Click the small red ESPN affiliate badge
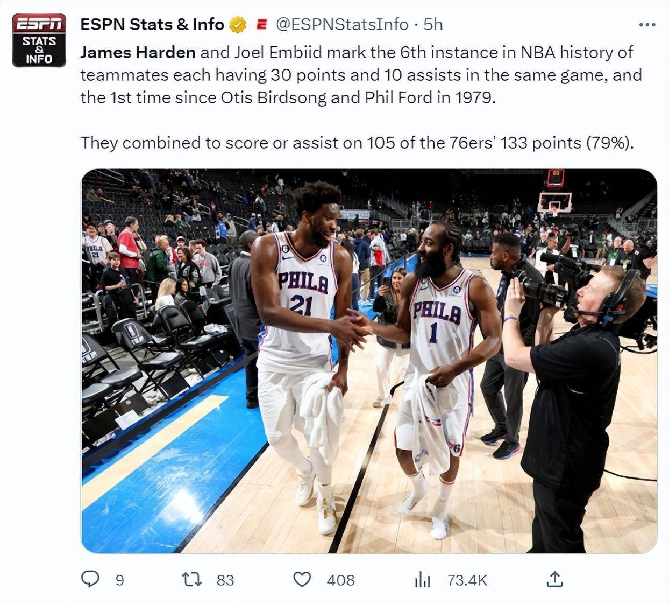 (x=261, y=25)
